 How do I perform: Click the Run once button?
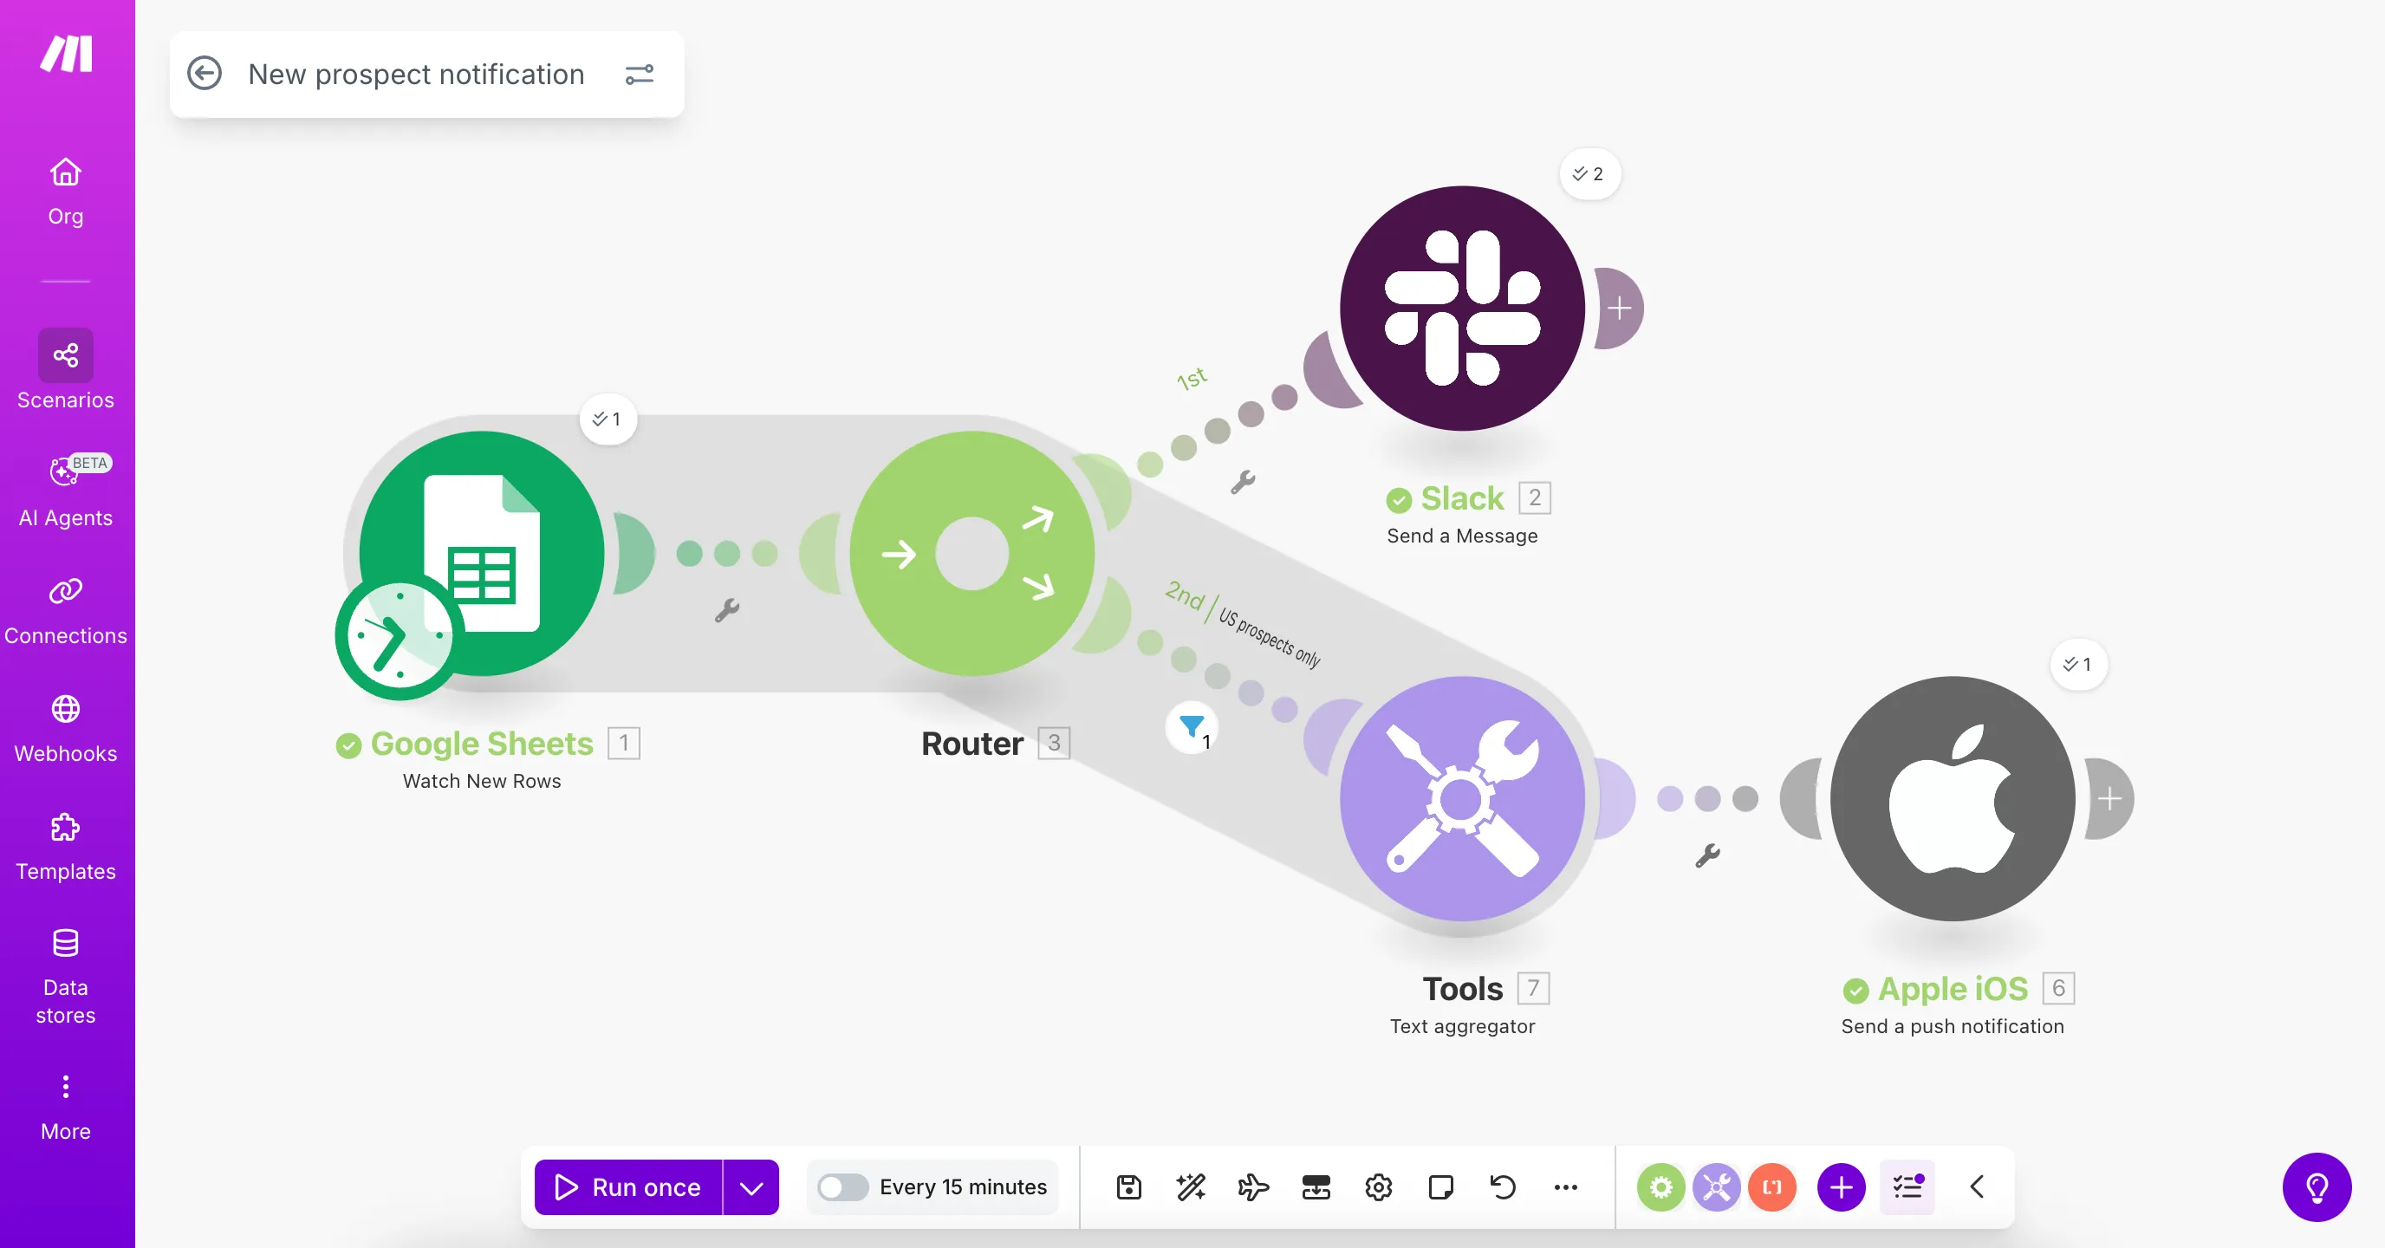click(x=628, y=1186)
